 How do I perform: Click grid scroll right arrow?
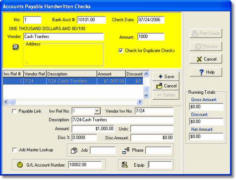pyautogui.click(x=140, y=102)
